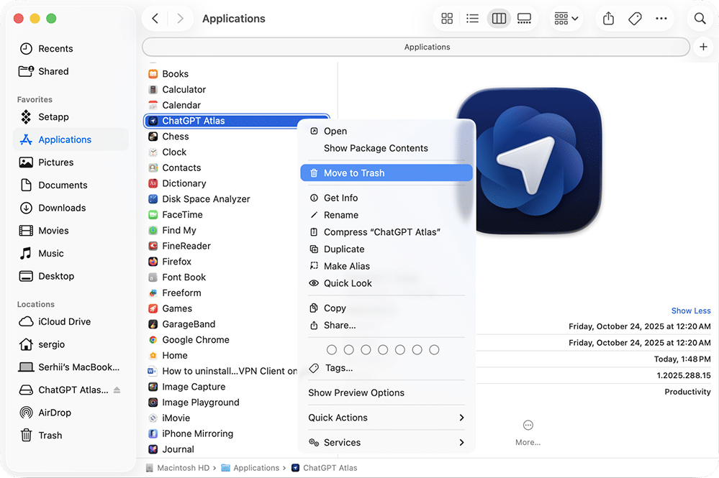Viewport: 719px width, 478px height.
Task: Switch to column view in the toolbar
Action: (499, 18)
